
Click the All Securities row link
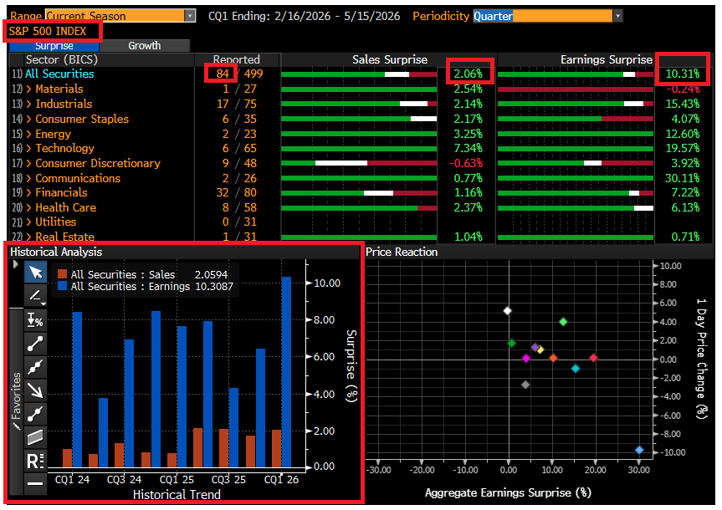click(59, 74)
